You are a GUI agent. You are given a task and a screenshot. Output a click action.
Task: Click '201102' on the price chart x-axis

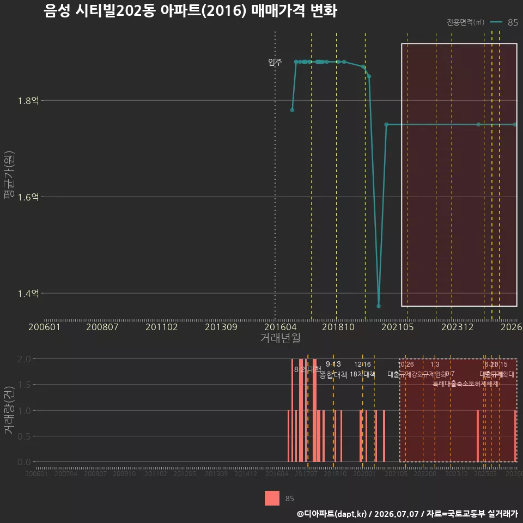[x=161, y=327]
